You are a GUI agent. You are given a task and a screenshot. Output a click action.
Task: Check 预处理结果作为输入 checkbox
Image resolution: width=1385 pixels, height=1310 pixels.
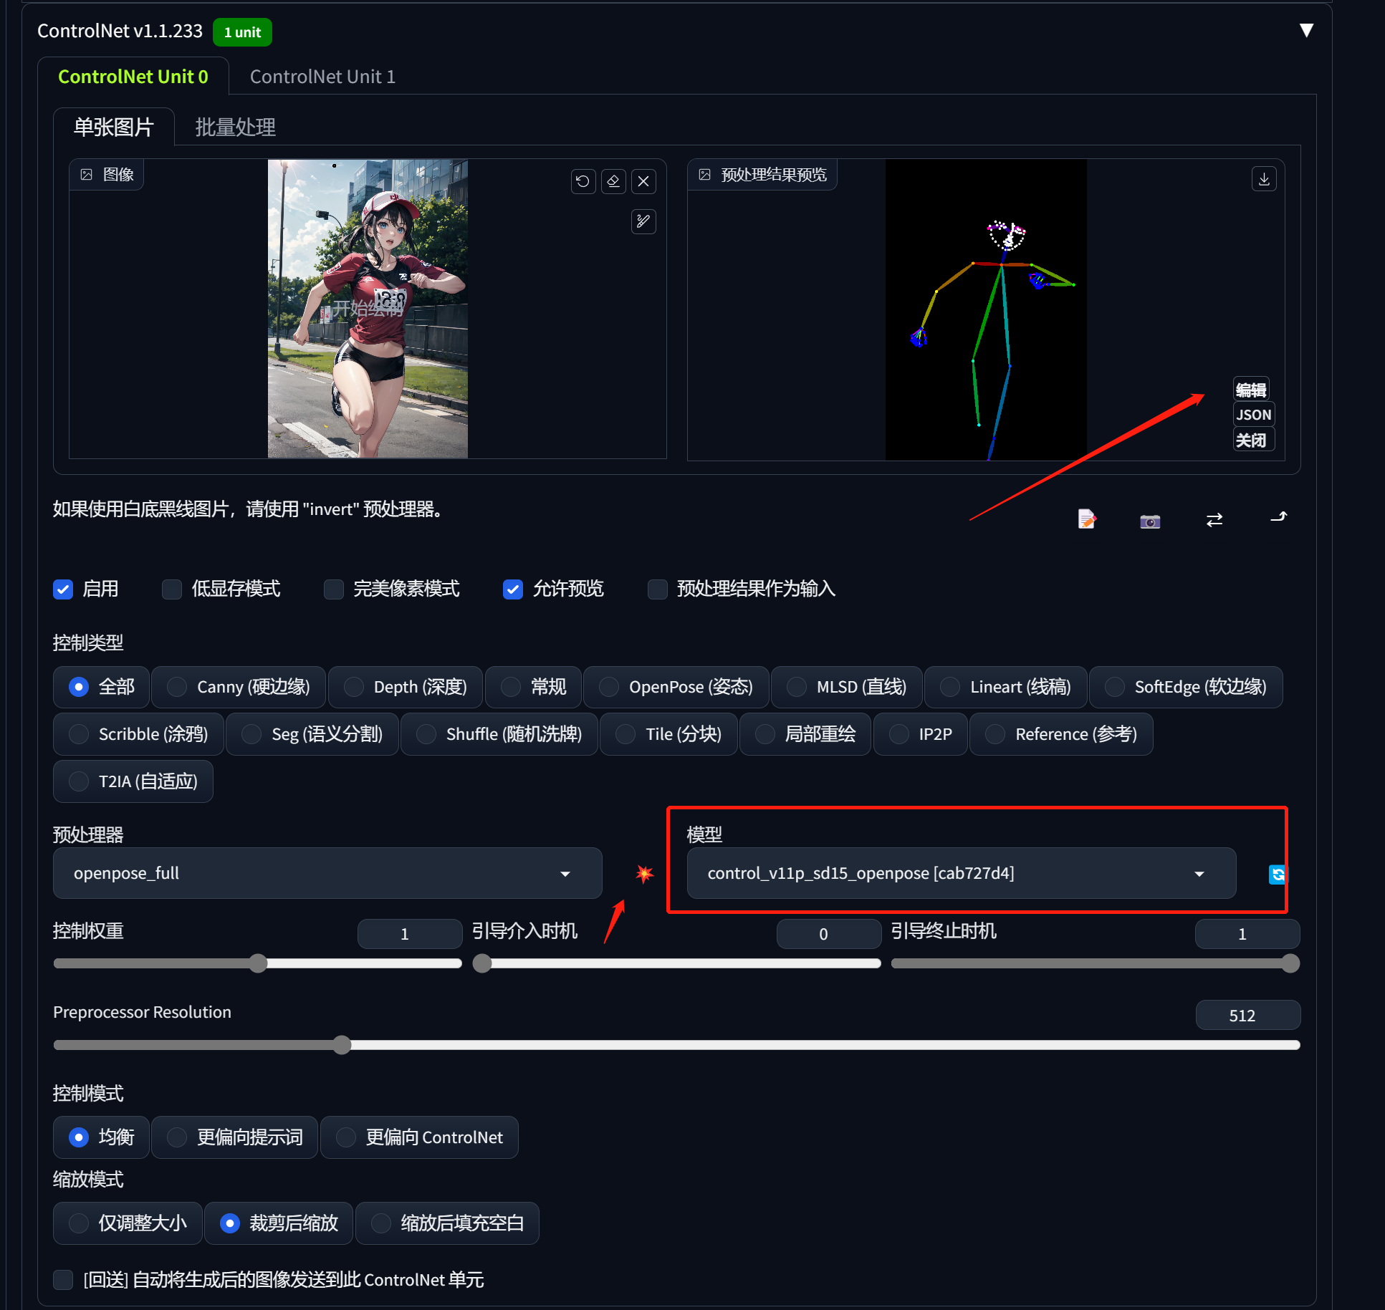(x=658, y=589)
